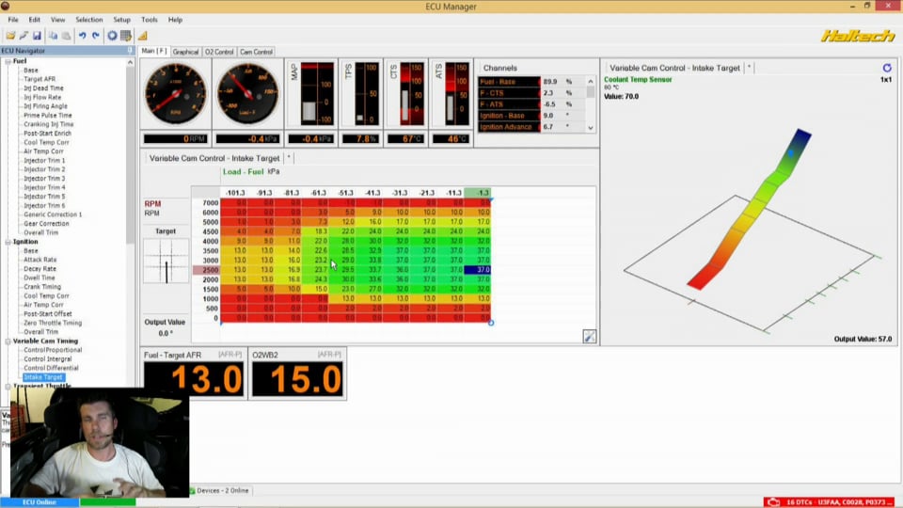Click the 16 DTCs status message
The width and height of the screenshot is (903, 508).
(839, 502)
